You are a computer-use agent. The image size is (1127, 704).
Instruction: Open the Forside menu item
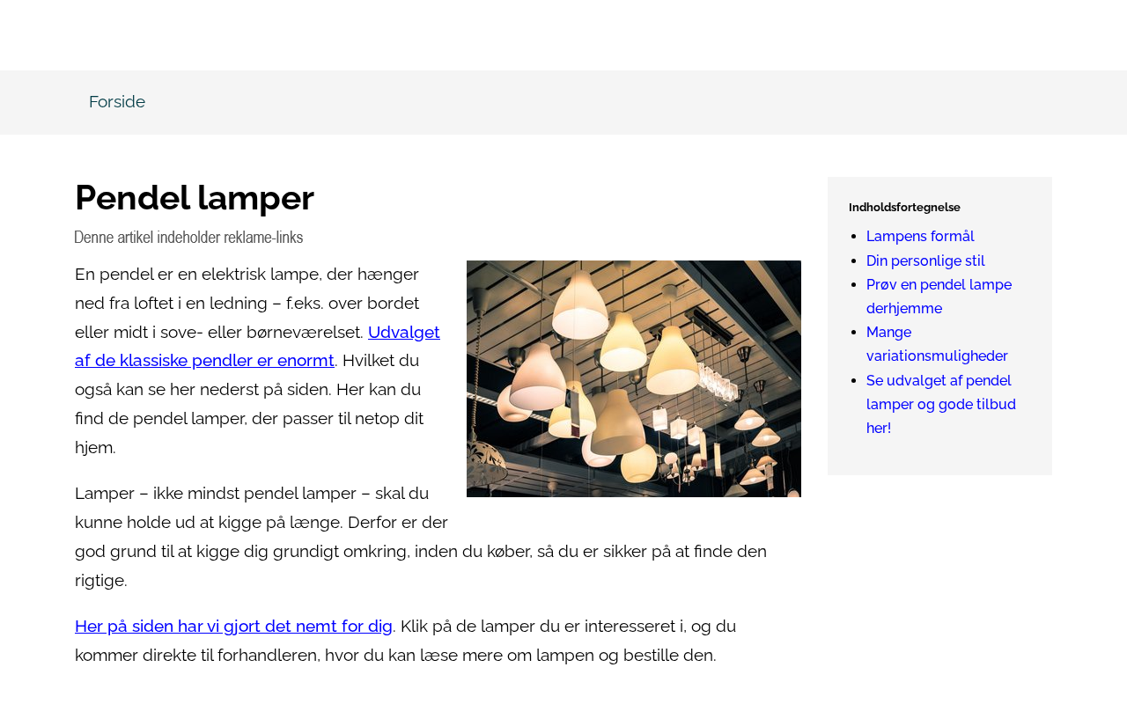[117, 102]
